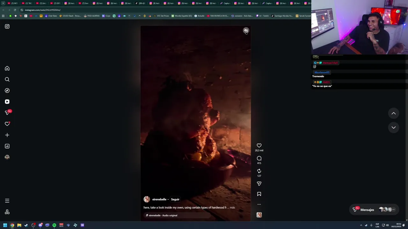Click the Seguir follow button
The height and width of the screenshot is (229, 408).
click(175, 199)
